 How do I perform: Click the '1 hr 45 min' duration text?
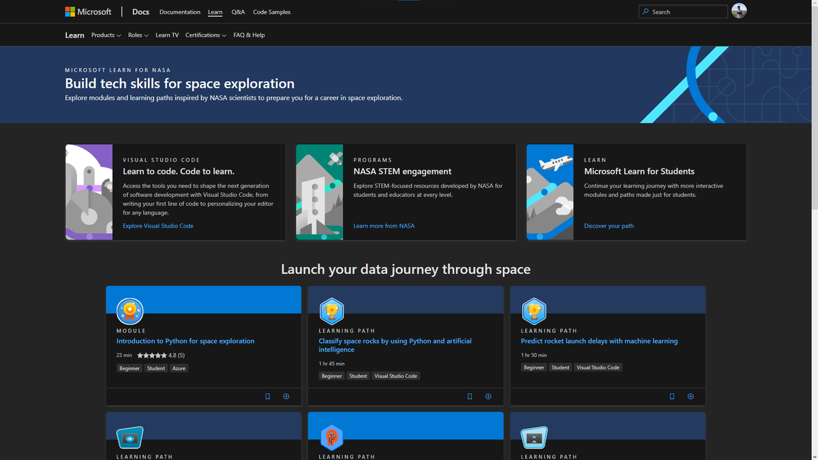click(x=332, y=364)
